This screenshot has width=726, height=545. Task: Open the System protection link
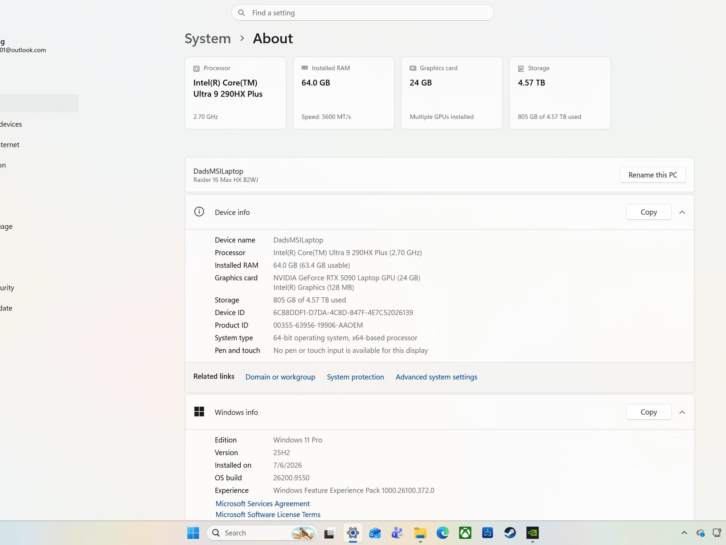tap(355, 377)
